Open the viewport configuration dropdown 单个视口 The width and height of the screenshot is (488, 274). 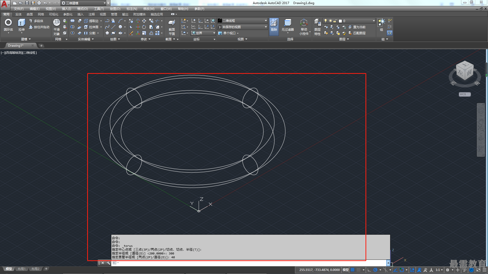229,33
